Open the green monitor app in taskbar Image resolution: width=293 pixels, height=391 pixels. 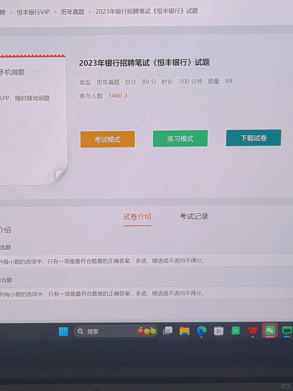(287, 331)
